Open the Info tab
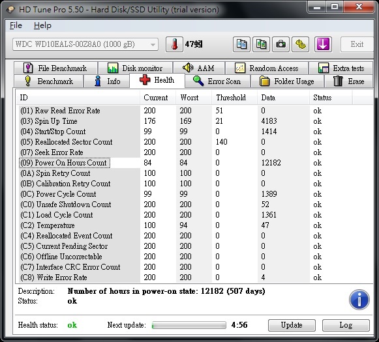Screen dimensions: 379x342 point(107,81)
